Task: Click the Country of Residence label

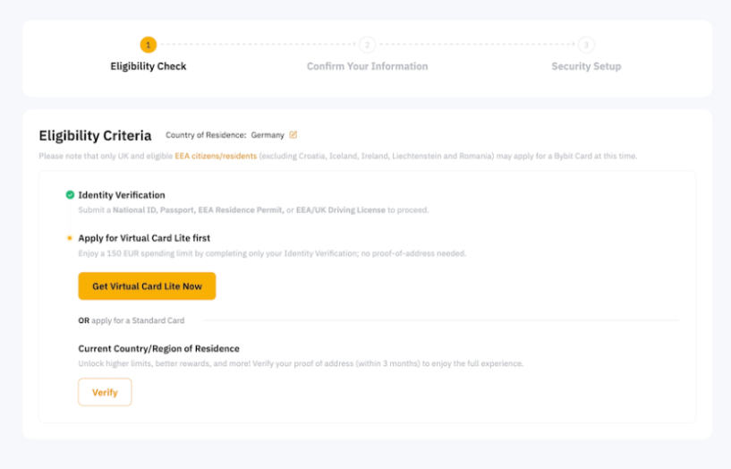Action: click(206, 135)
